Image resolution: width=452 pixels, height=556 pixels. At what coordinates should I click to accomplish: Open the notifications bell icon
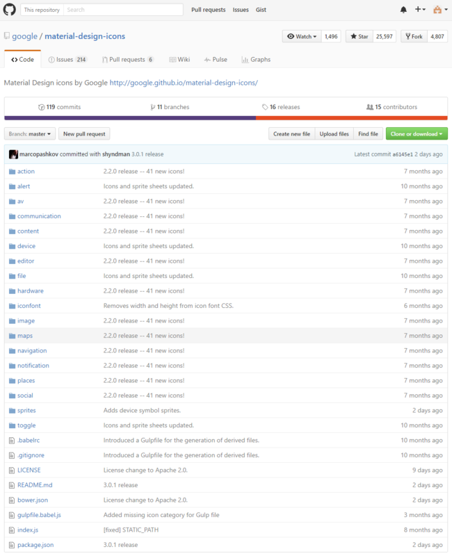403,10
